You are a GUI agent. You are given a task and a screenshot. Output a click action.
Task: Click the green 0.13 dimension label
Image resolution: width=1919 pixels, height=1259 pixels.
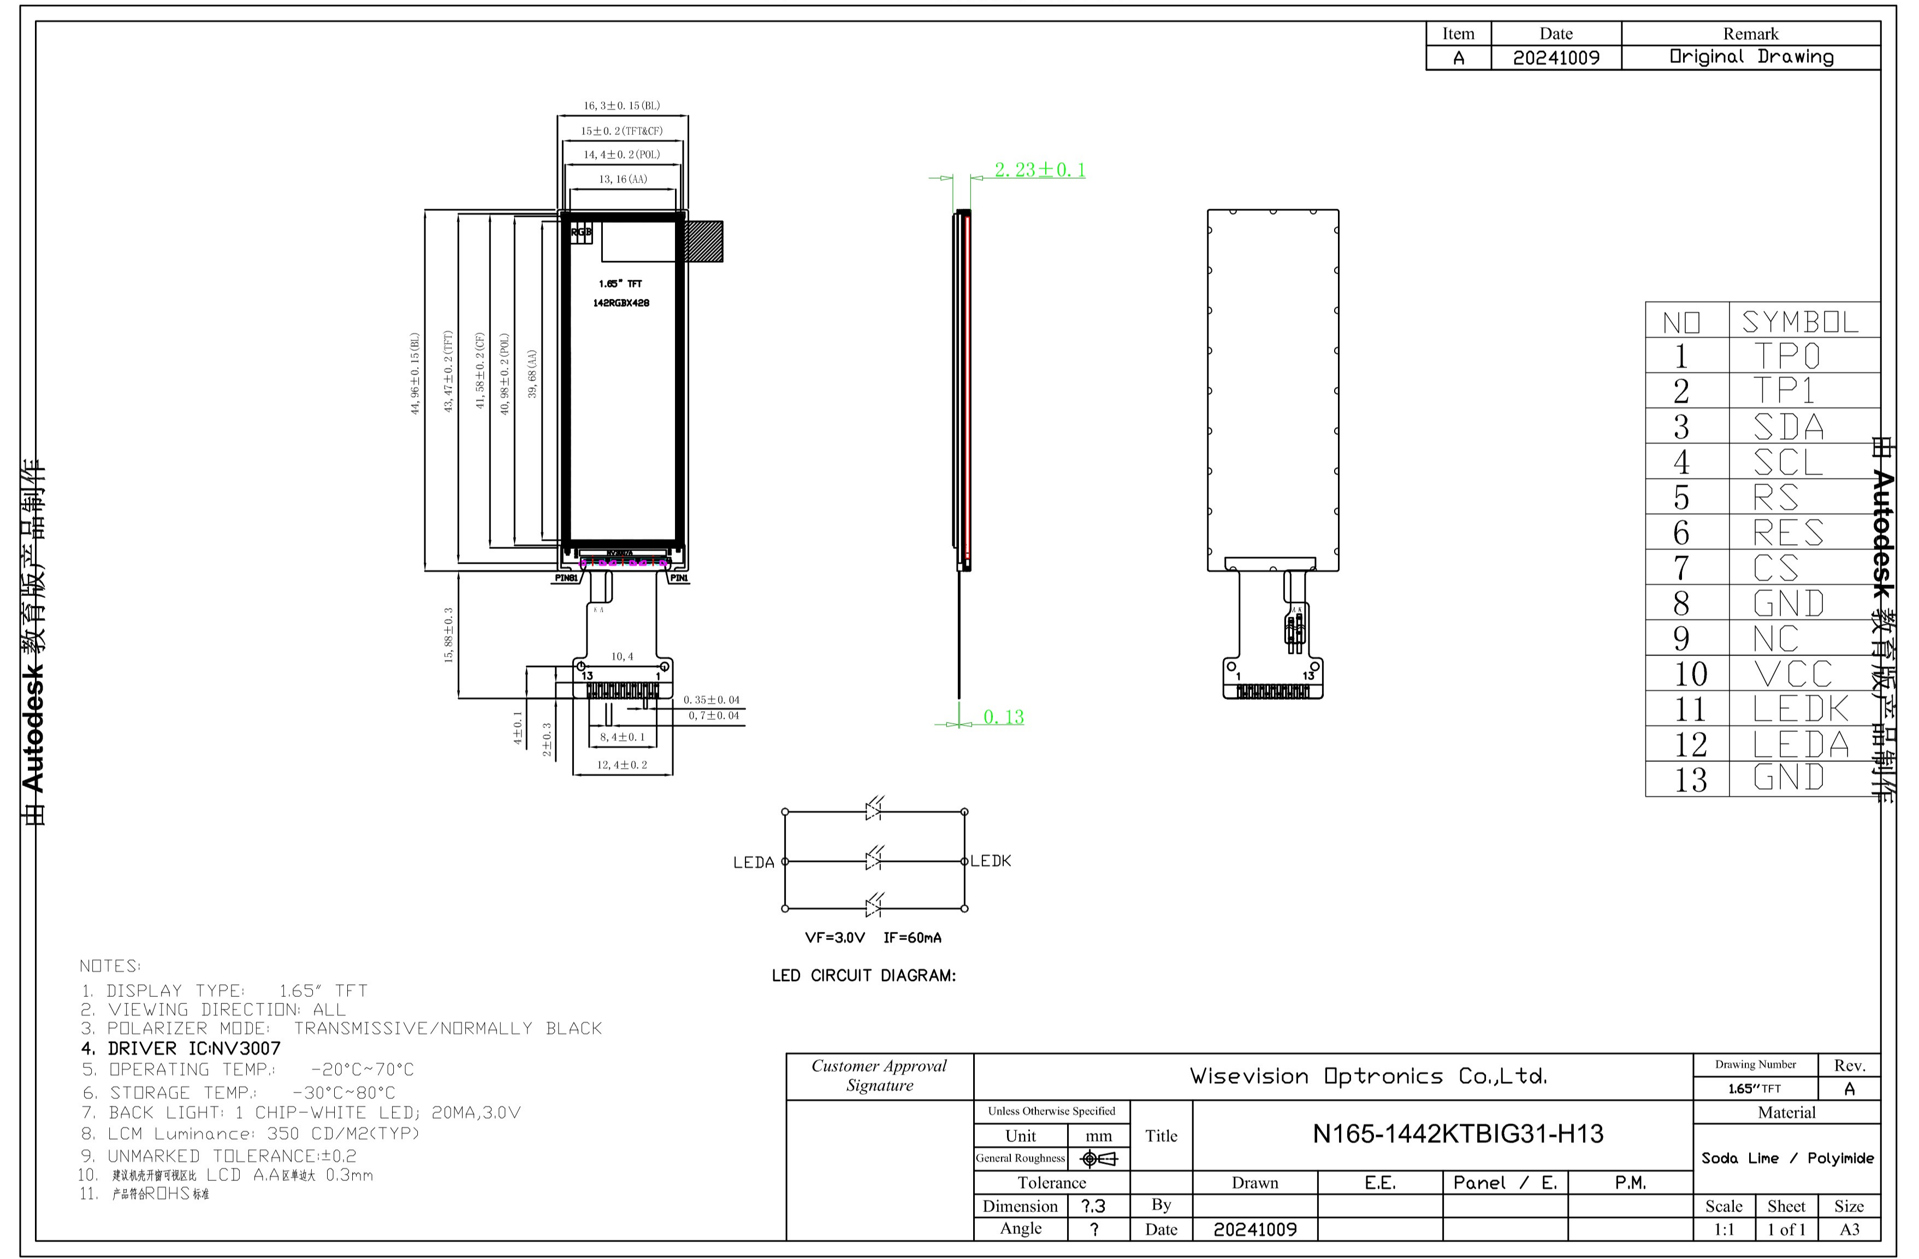pyautogui.click(x=1003, y=716)
